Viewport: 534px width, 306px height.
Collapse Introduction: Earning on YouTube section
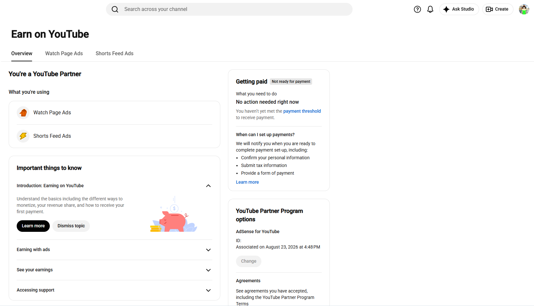(x=208, y=186)
